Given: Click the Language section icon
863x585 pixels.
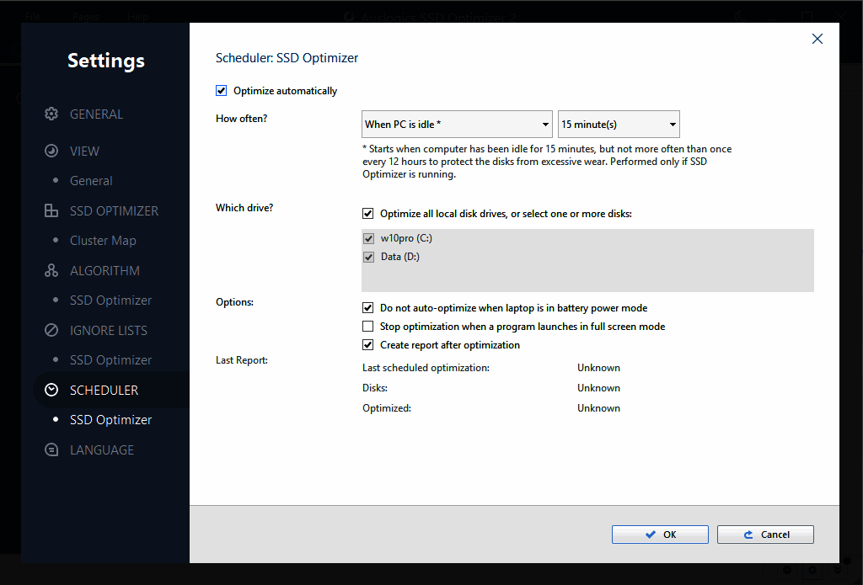Looking at the screenshot, I should [x=51, y=450].
